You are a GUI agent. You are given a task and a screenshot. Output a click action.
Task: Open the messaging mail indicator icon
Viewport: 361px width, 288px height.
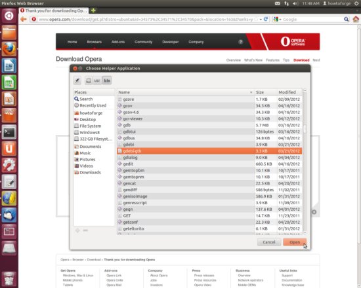click(x=278, y=3)
